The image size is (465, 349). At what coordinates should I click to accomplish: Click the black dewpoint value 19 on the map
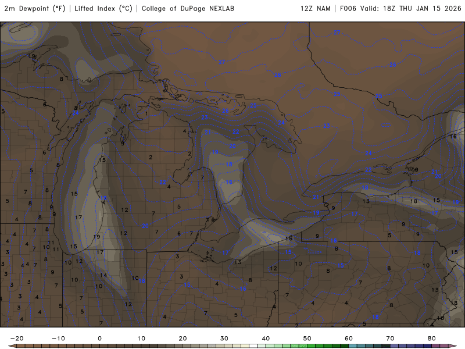point(96,237)
